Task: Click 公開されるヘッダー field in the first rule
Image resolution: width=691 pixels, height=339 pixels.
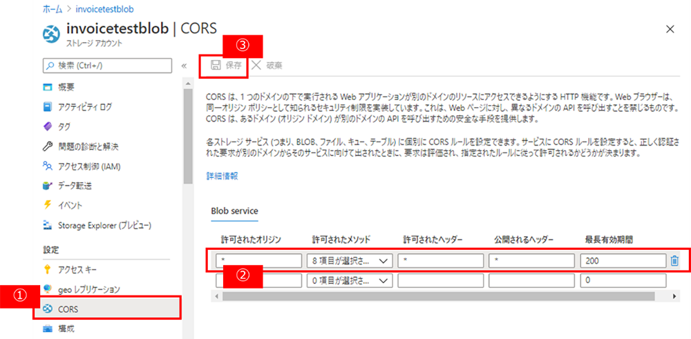Action: coord(531,261)
